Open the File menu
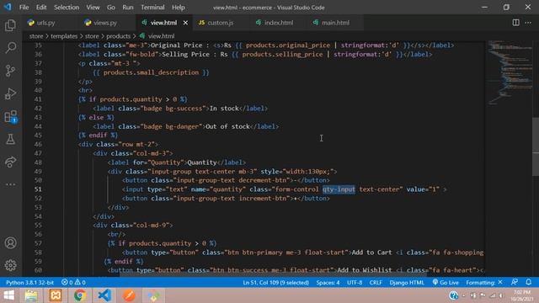 (24, 8)
